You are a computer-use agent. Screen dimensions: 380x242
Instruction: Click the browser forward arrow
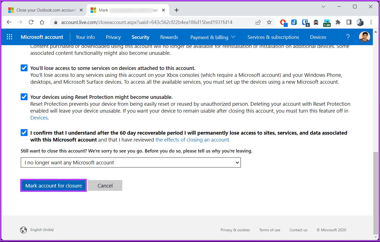pyautogui.click(x=20, y=22)
